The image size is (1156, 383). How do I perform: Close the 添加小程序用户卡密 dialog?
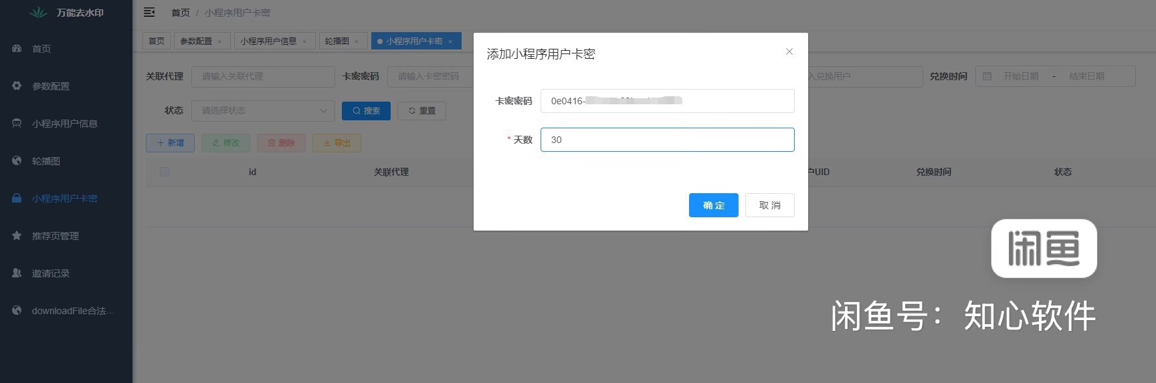(789, 51)
